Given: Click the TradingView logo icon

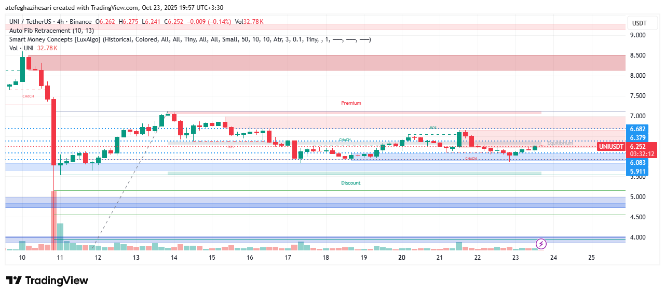Looking at the screenshot, I should tap(14, 280).
